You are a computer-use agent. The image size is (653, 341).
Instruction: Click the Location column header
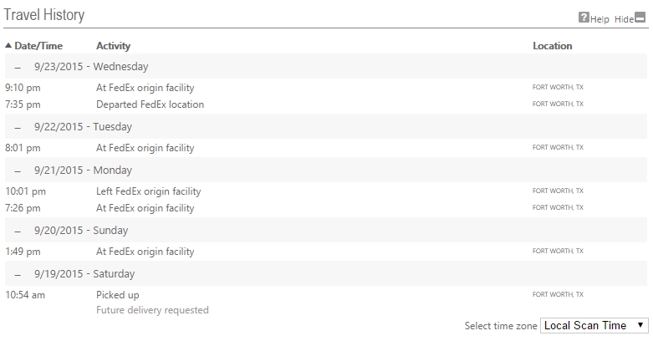point(552,46)
